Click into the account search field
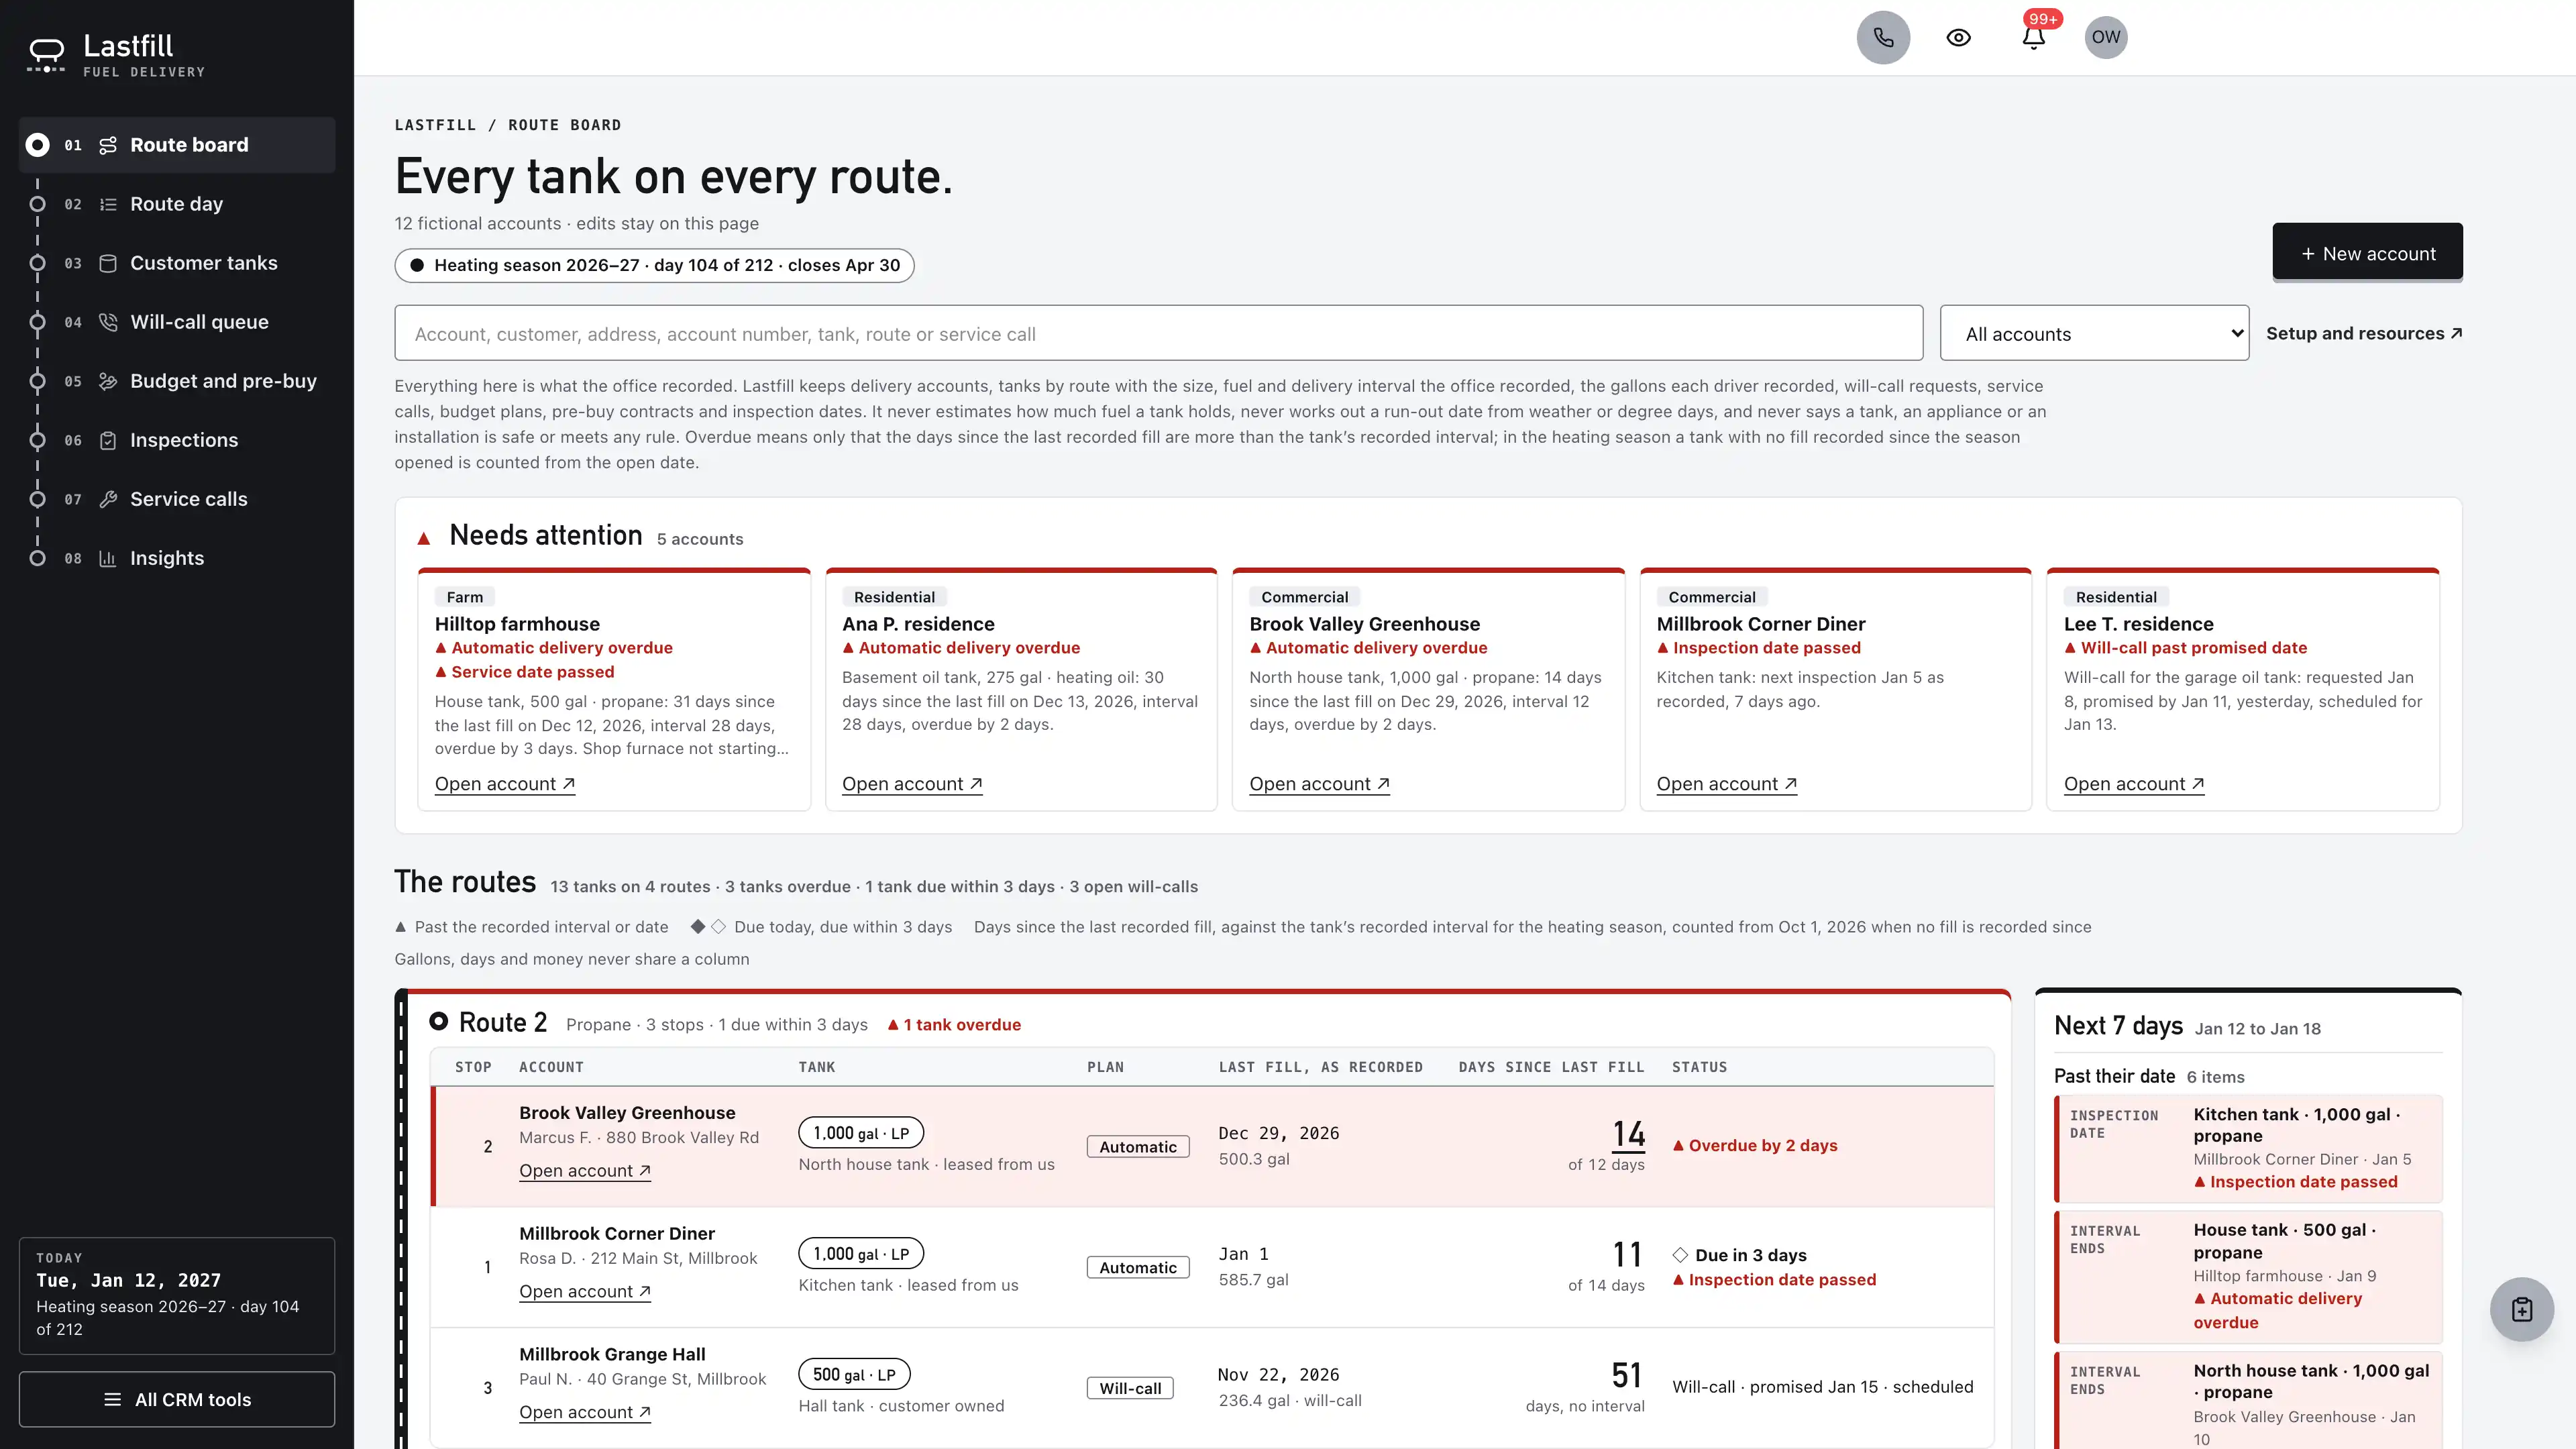2576x1449 pixels. (x=1158, y=333)
